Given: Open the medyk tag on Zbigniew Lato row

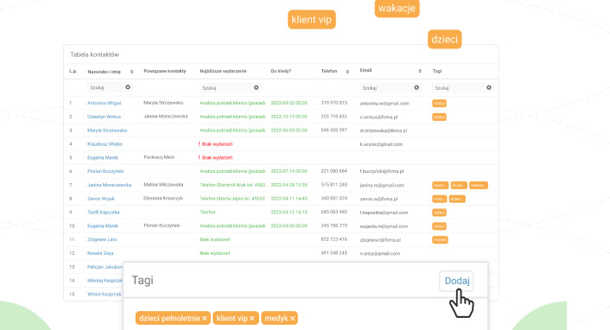Looking at the screenshot, I should pyautogui.click(x=440, y=239).
